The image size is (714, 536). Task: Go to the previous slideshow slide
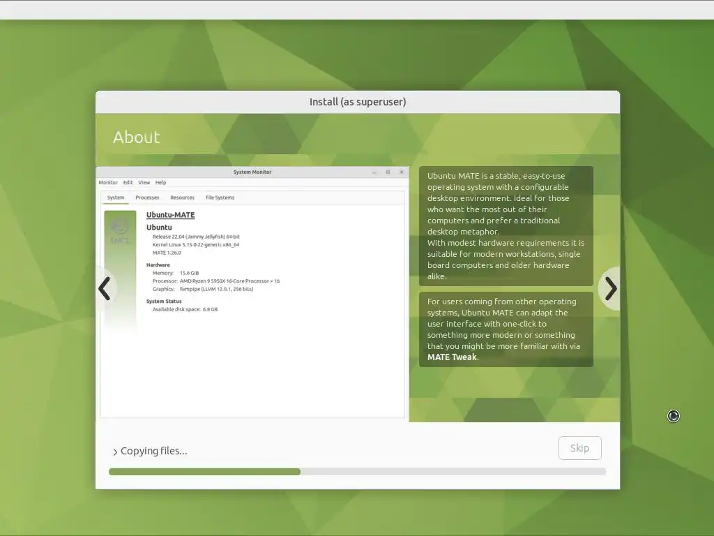105,288
